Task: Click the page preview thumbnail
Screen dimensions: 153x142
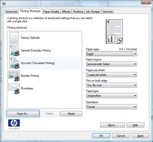Action: [x=114, y=31]
